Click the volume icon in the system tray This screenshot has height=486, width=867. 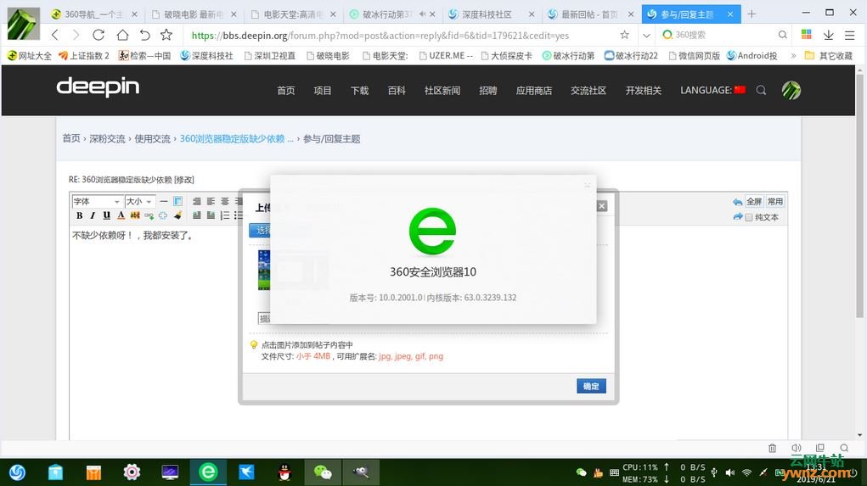click(x=730, y=472)
